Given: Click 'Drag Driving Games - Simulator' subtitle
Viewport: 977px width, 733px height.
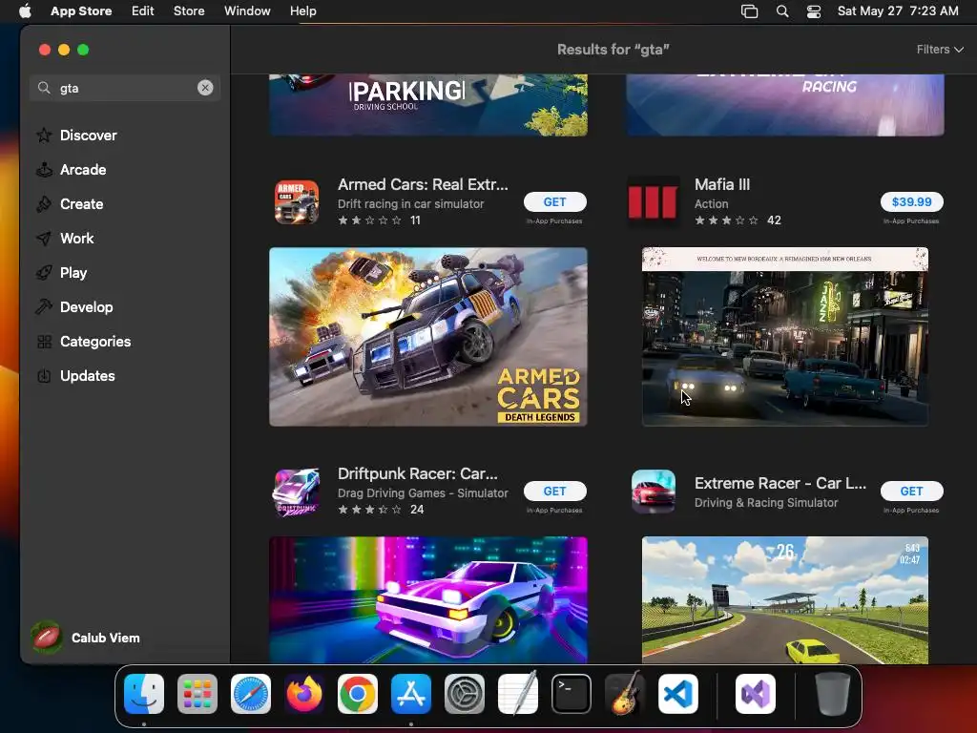Looking at the screenshot, I should [423, 493].
